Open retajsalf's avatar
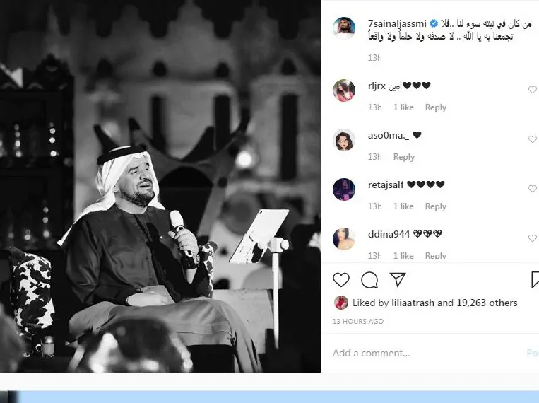 pyautogui.click(x=344, y=189)
